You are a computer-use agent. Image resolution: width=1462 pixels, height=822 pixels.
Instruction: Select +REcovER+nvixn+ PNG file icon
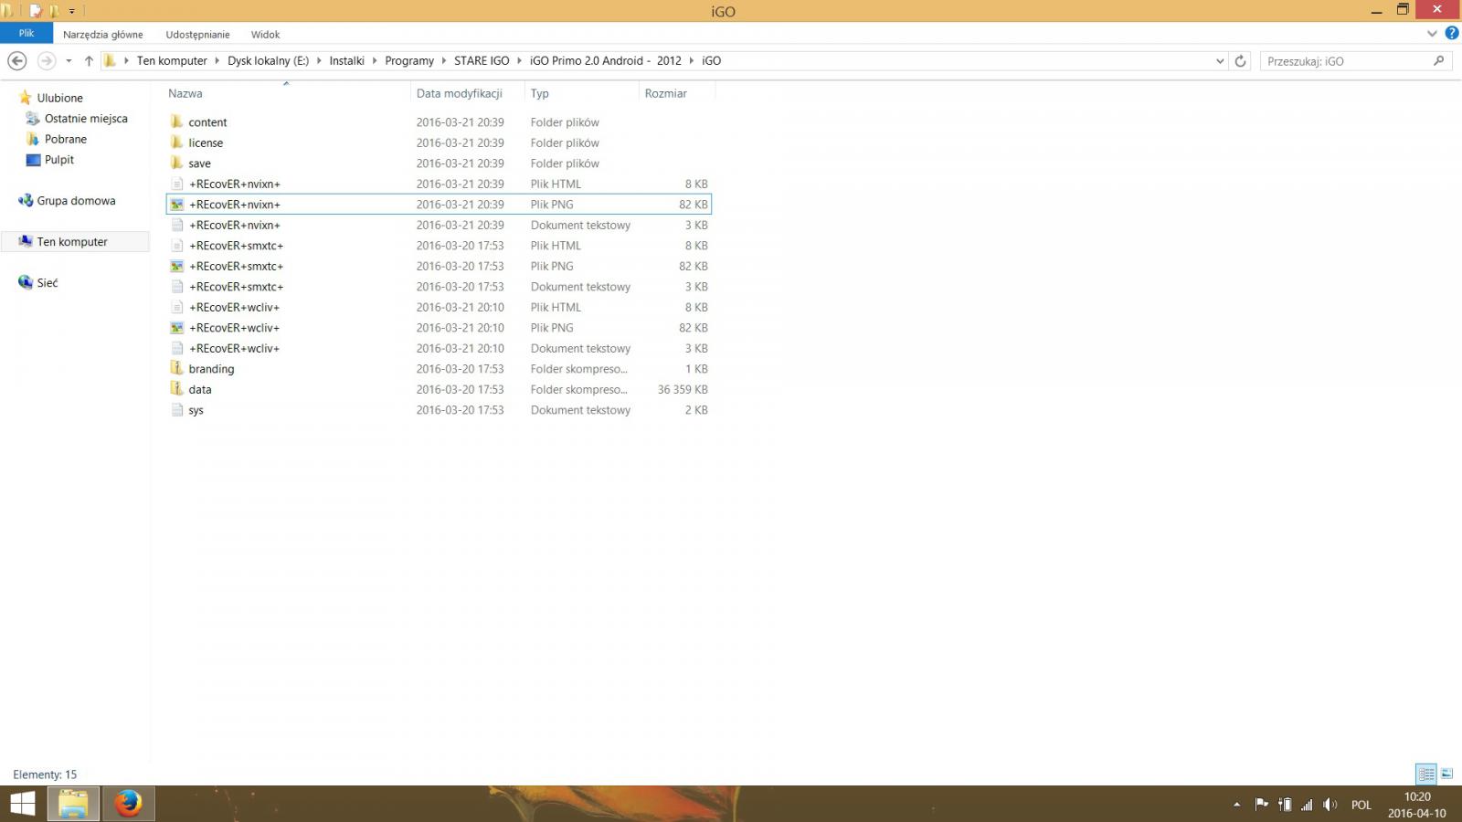pos(177,205)
